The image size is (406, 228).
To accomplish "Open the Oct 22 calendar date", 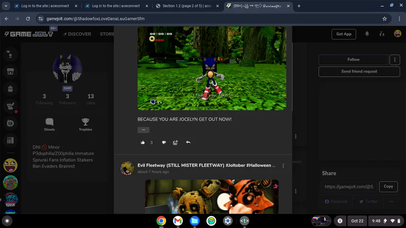I will (357, 221).
